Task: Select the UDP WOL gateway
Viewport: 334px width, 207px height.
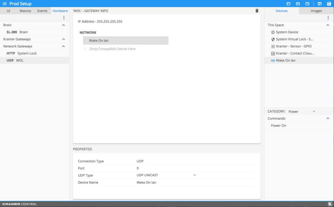Action: click(35, 60)
